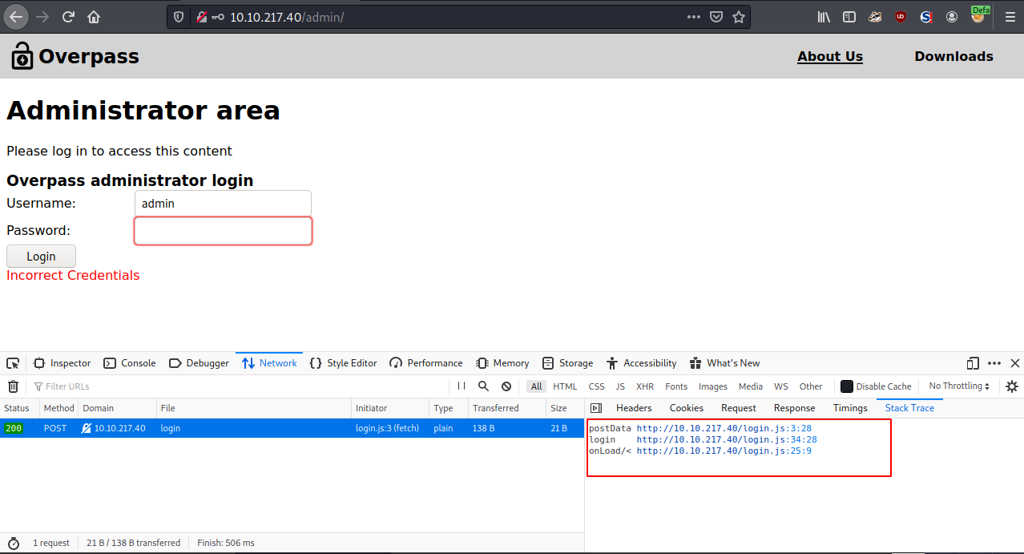Open network search magnifier

coord(483,386)
